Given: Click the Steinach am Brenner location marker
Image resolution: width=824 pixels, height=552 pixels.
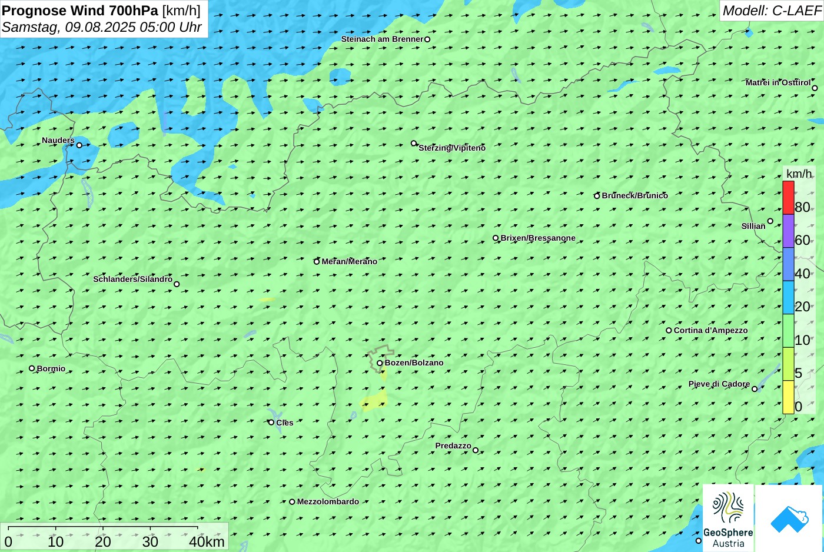Looking at the screenshot, I should tap(427, 39).
